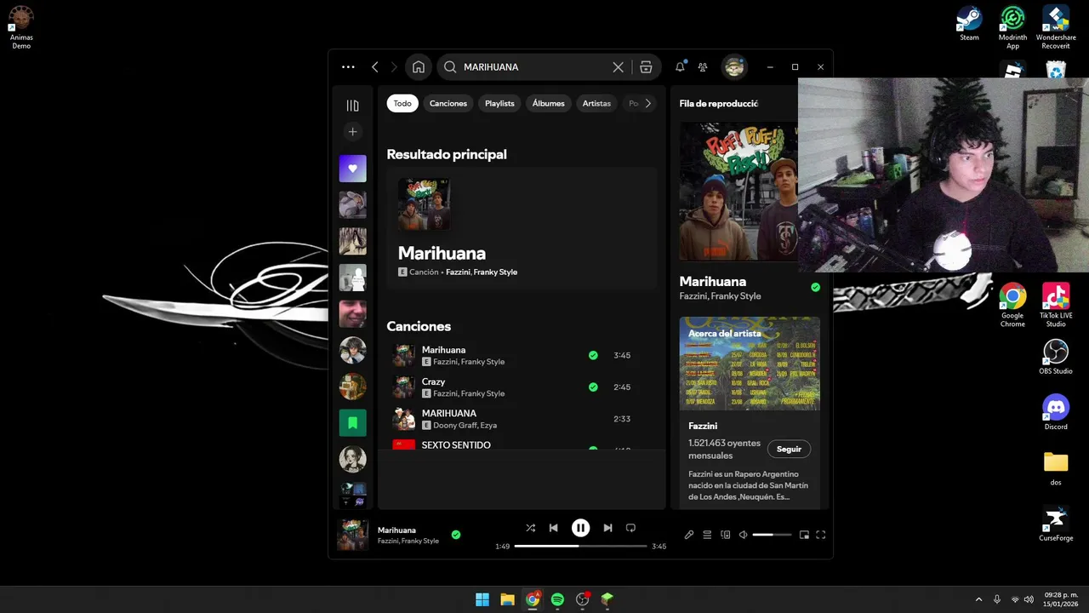Open TikTok LIVE Studio desktop shortcut
This screenshot has width=1089, height=613.
point(1056,305)
